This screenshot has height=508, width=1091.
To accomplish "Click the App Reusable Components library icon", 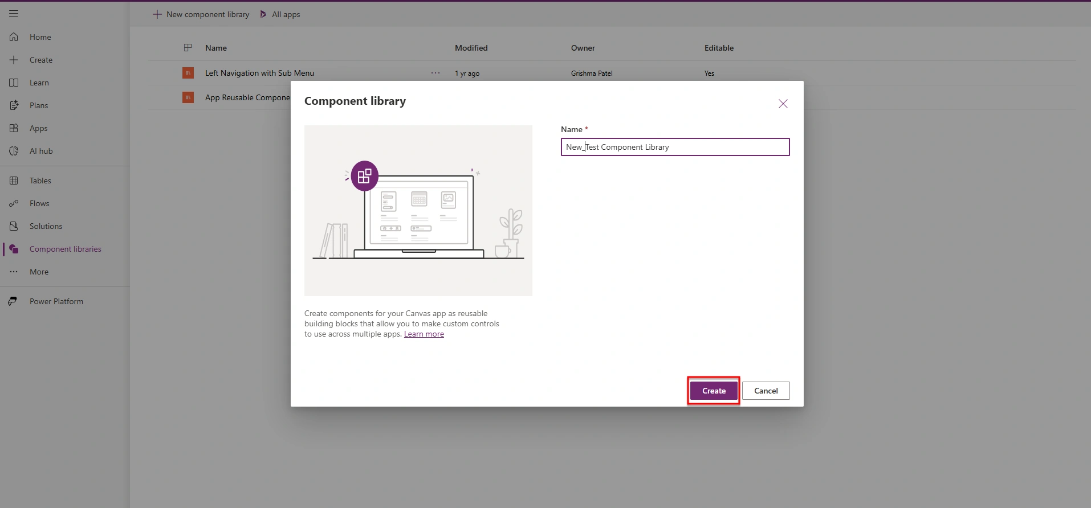I will pyautogui.click(x=188, y=97).
